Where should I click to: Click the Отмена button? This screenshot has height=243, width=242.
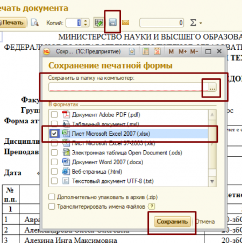[x=204, y=222]
